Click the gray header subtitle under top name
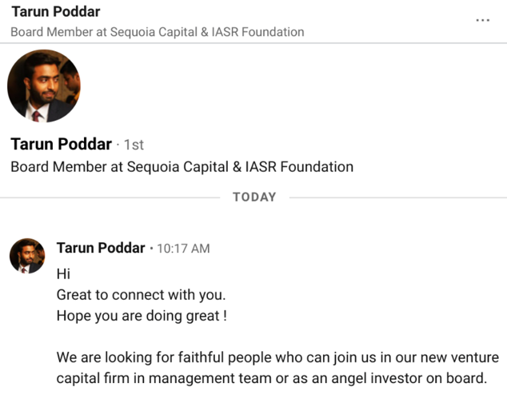Screen dimensions: 507x395 click(157, 32)
